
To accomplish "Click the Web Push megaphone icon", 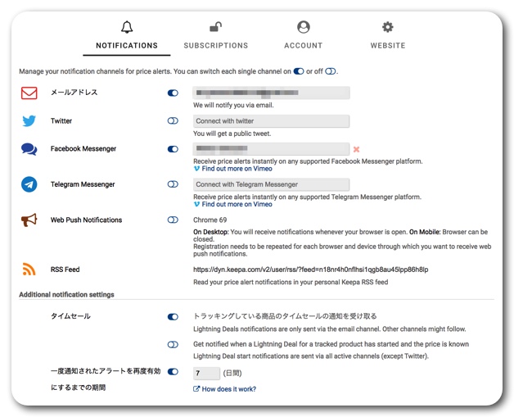I will pos(29,220).
